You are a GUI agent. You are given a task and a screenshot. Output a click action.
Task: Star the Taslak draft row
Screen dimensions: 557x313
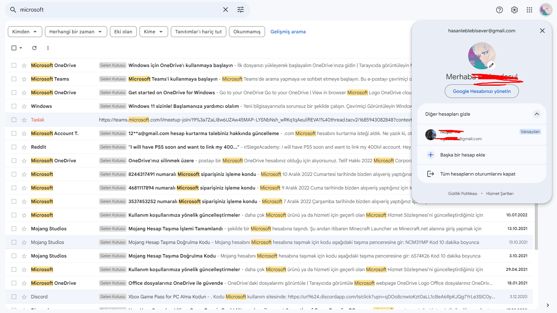pyautogui.click(x=24, y=120)
